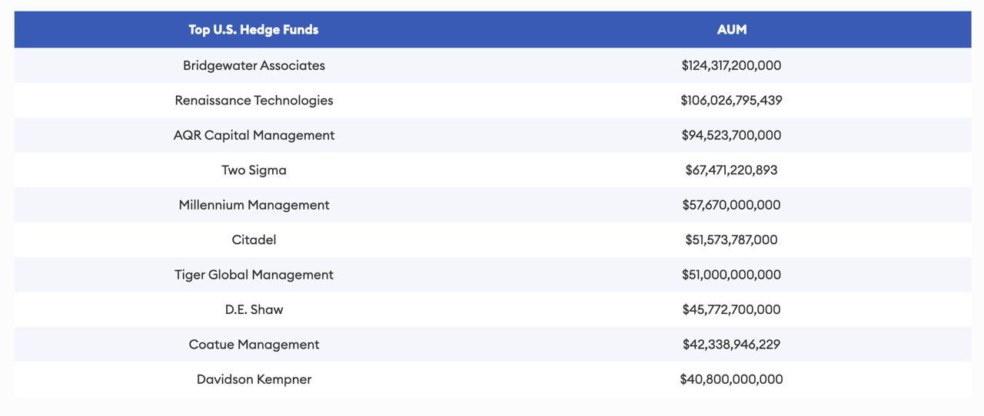984x416 pixels.
Task: Select the Coatue Management name
Action: pos(254,345)
